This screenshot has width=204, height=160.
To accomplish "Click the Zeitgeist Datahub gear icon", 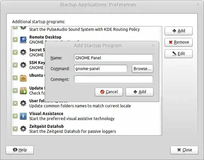I will coord(23,129).
